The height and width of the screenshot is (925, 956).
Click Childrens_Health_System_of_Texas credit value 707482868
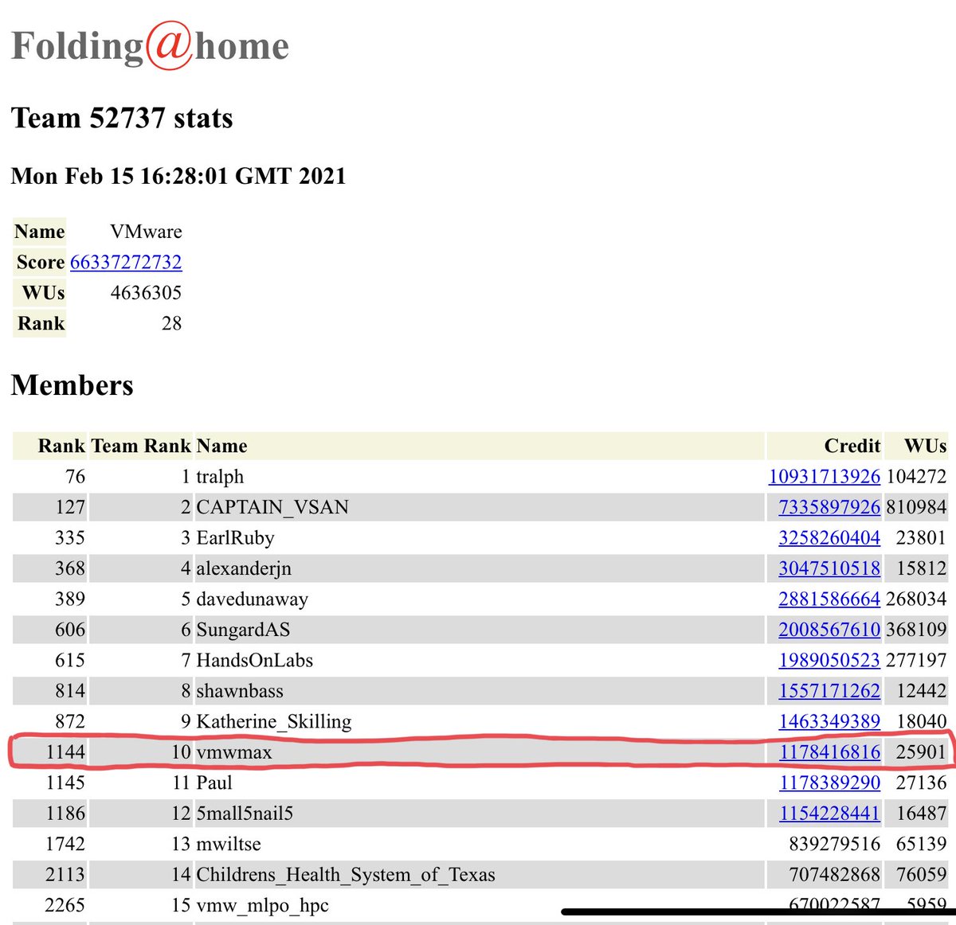tap(834, 875)
